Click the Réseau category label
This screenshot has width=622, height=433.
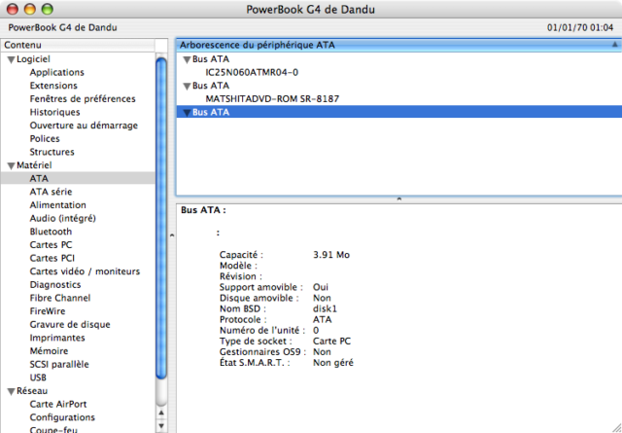pyautogui.click(x=32, y=391)
